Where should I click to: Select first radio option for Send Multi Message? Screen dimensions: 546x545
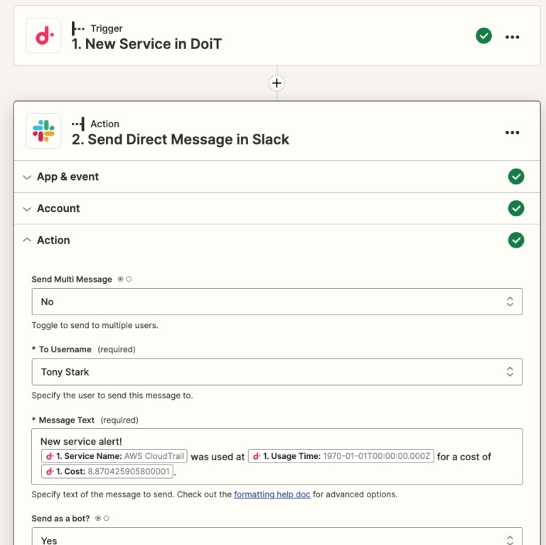(x=120, y=279)
